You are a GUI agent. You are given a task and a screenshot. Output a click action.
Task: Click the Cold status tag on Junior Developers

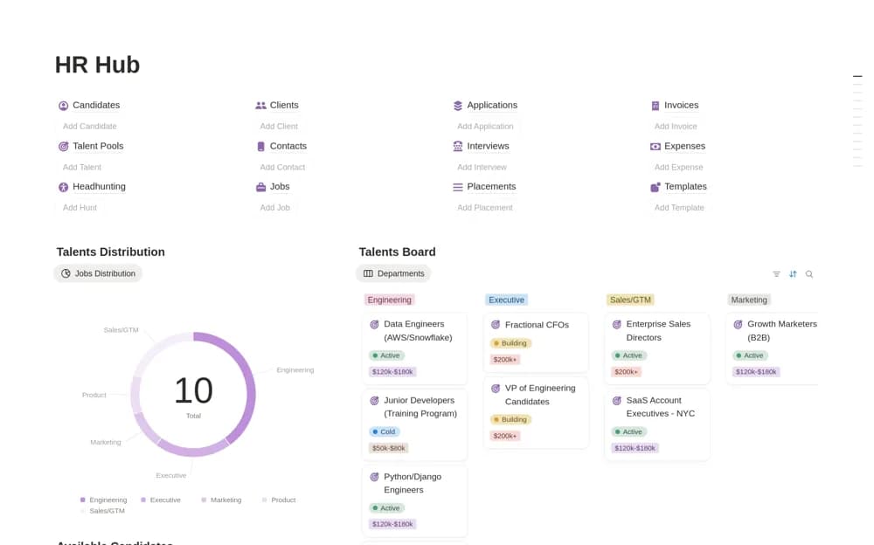pyautogui.click(x=384, y=431)
